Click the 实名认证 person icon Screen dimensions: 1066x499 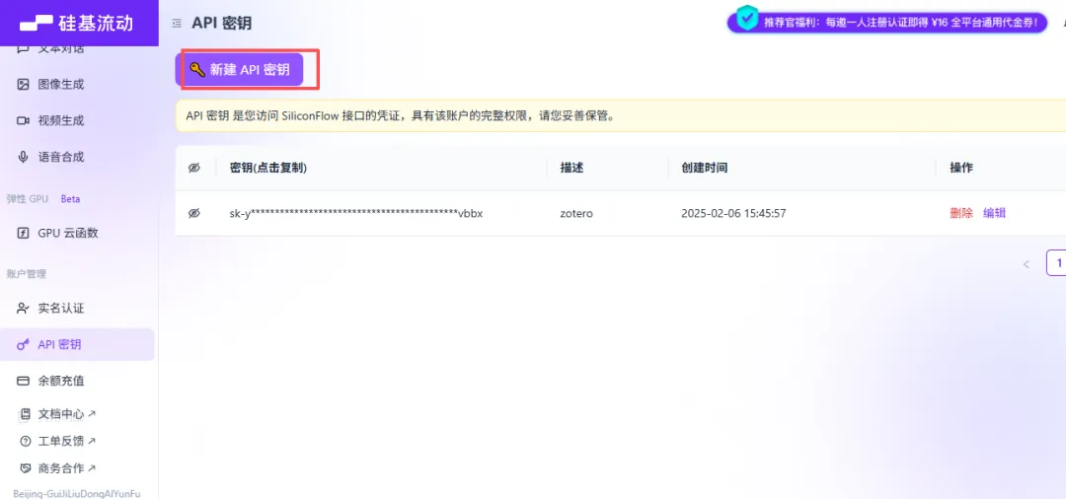point(23,309)
